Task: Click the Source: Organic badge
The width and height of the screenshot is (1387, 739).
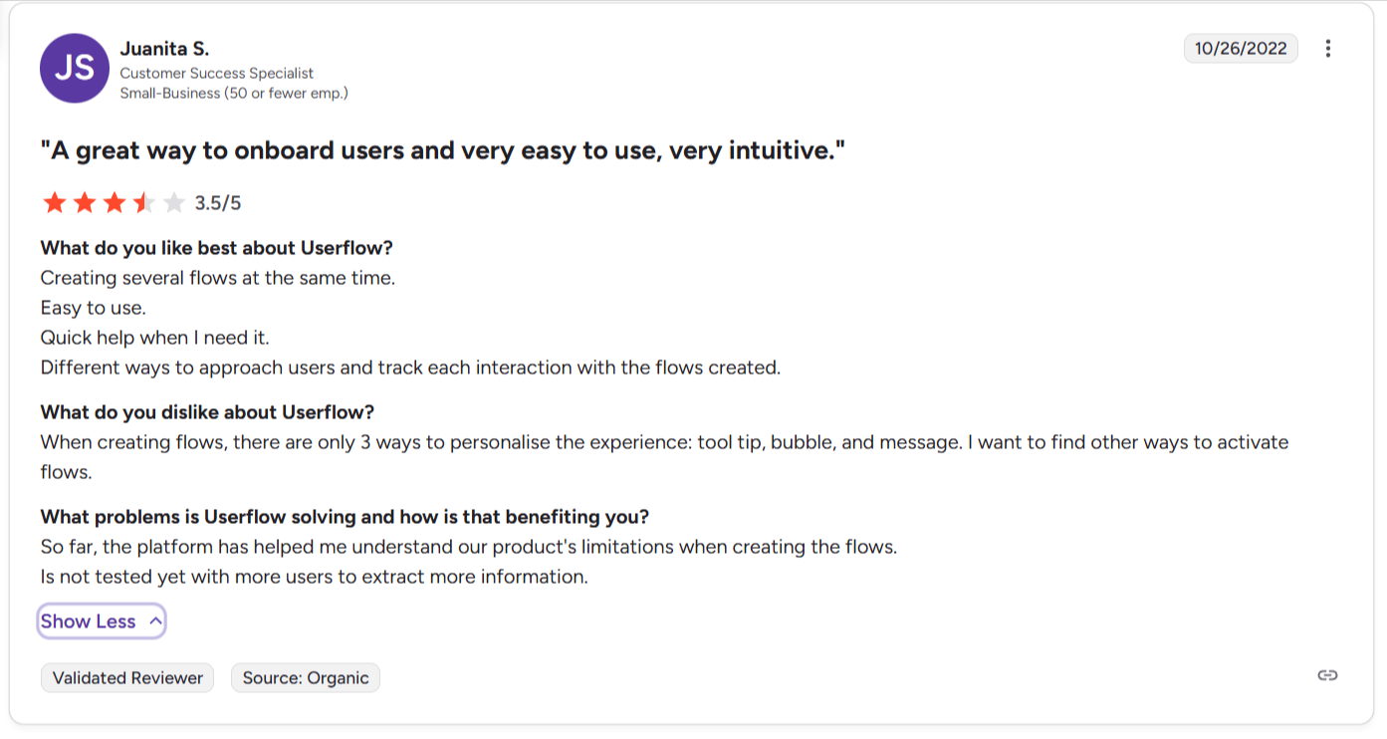Action: [306, 678]
